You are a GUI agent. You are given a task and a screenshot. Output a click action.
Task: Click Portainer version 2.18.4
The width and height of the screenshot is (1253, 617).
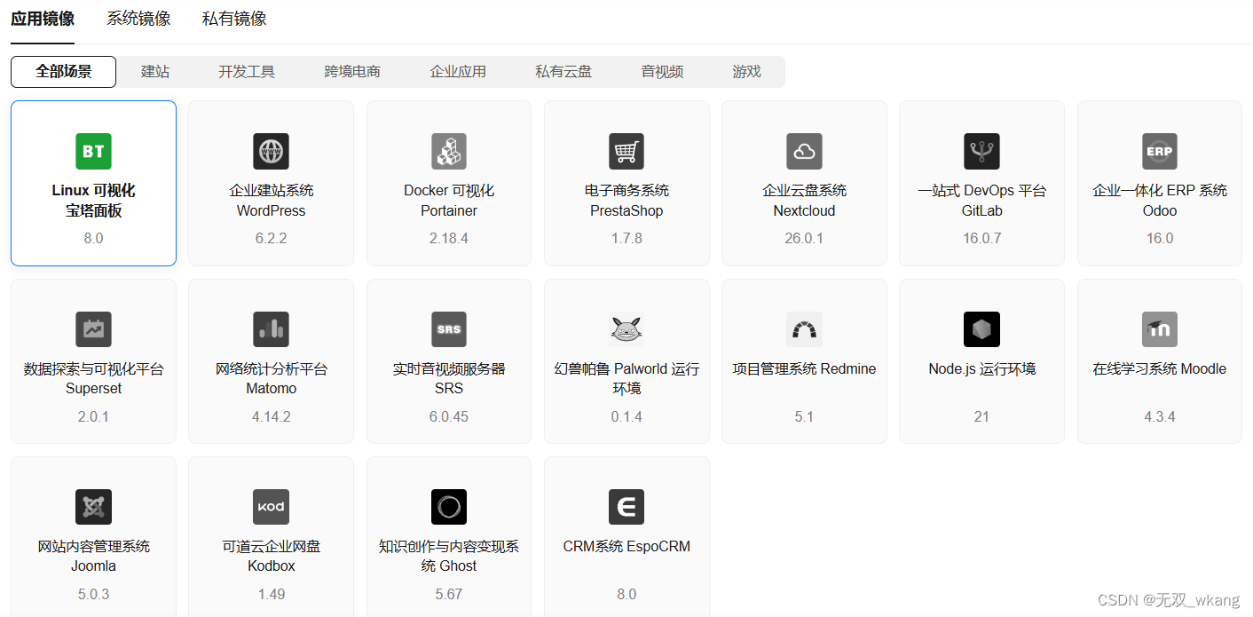pos(449,239)
